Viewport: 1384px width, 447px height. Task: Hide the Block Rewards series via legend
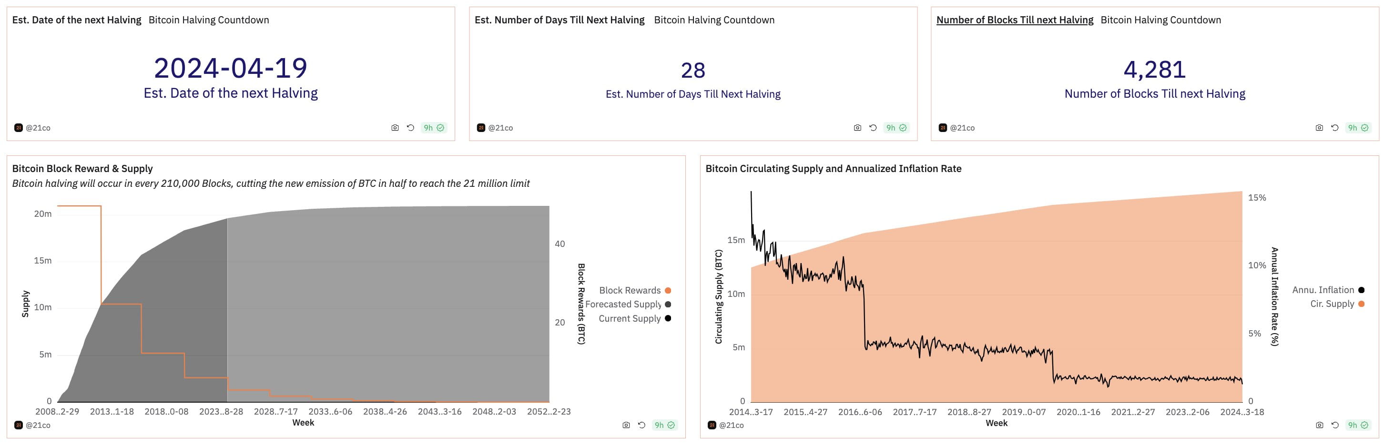630,290
